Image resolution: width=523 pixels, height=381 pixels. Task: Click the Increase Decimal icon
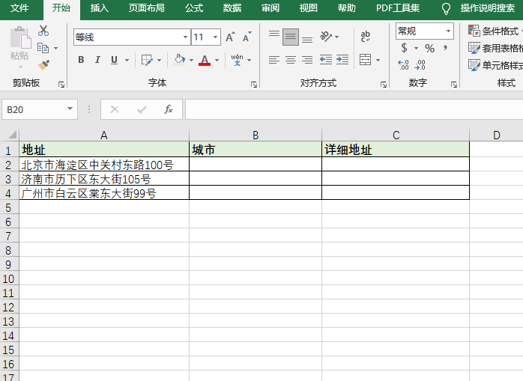coord(404,65)
